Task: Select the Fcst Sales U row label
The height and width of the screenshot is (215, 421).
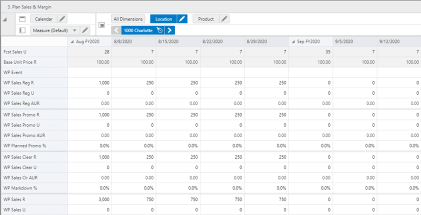Action: [34, 52]
